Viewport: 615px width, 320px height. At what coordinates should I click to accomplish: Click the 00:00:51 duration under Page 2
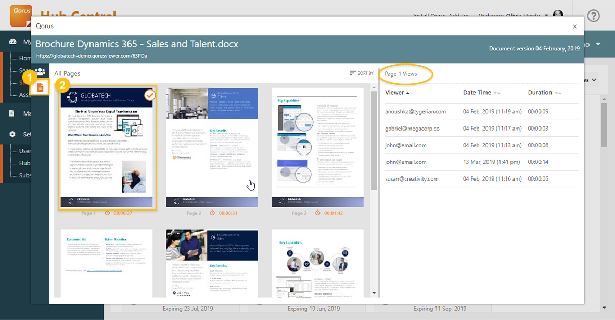(228, 213)
